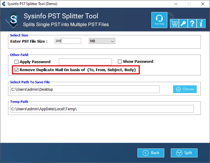Click the shopping cart buy icon
The height and width of the screenshot is (163, 210).
point(174,23)
